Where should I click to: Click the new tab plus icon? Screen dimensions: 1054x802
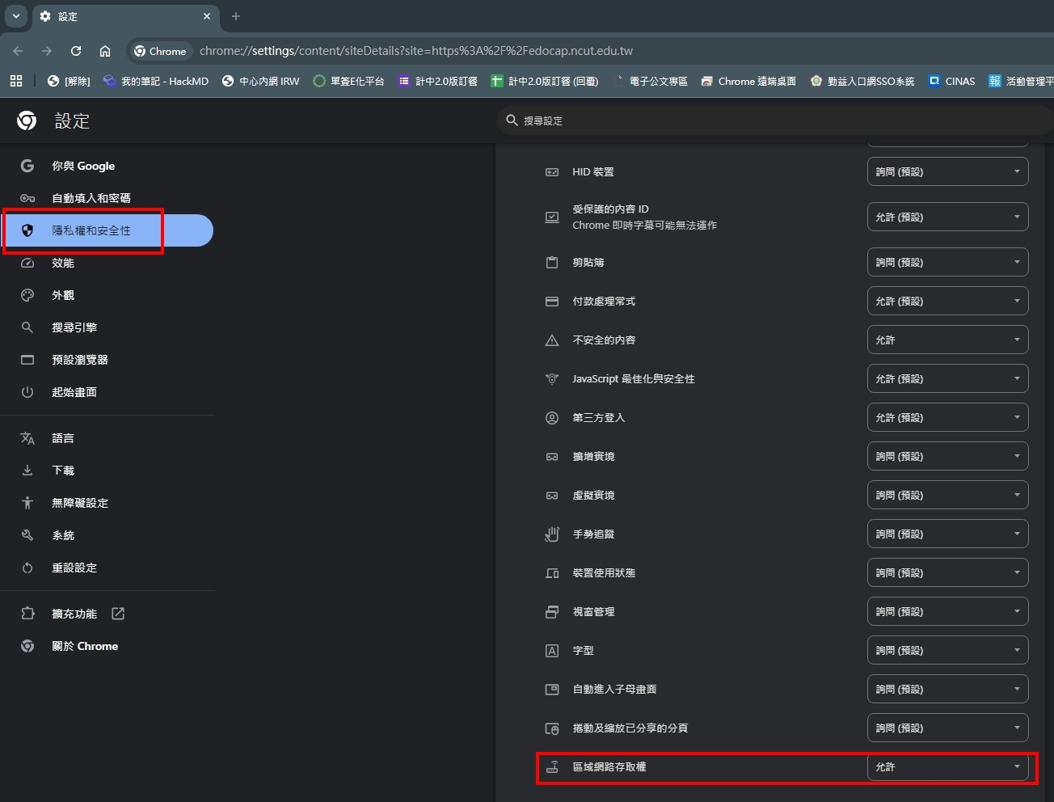pyautogui.click(x=236, y=16)
